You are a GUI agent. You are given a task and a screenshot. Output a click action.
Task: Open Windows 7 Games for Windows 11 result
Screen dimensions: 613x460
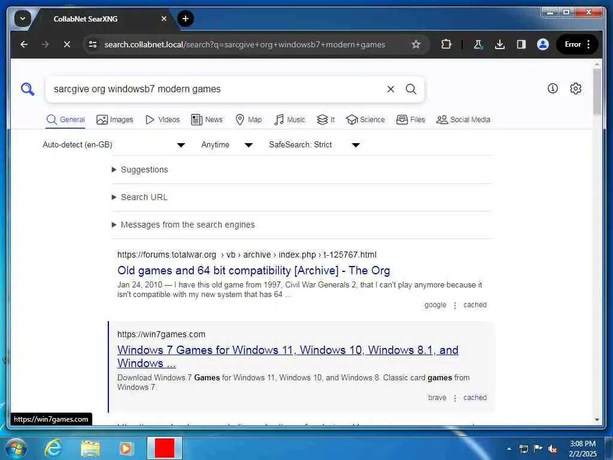click(288, 356)
